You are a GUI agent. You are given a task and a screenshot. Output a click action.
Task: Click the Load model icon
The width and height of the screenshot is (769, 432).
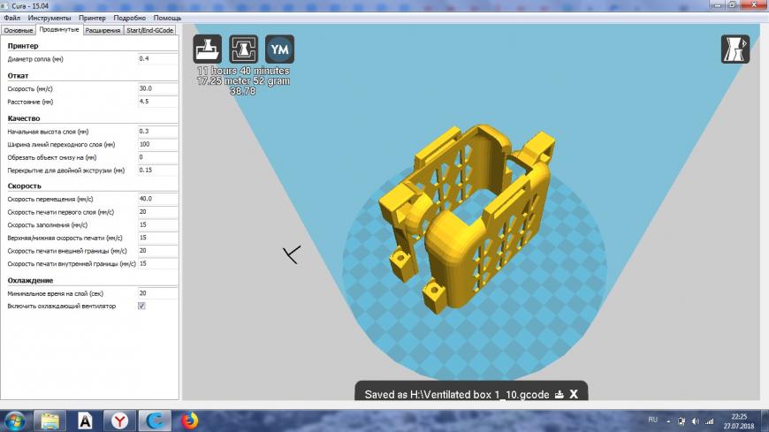[207, 49]
